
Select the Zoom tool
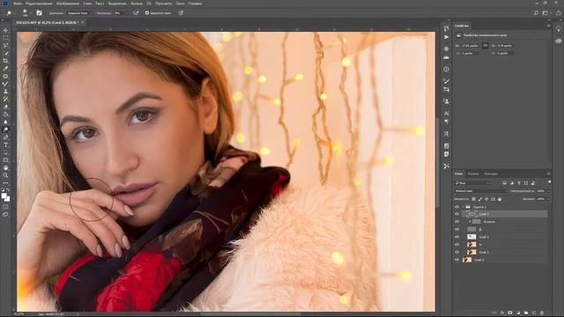tap(5, 175)
